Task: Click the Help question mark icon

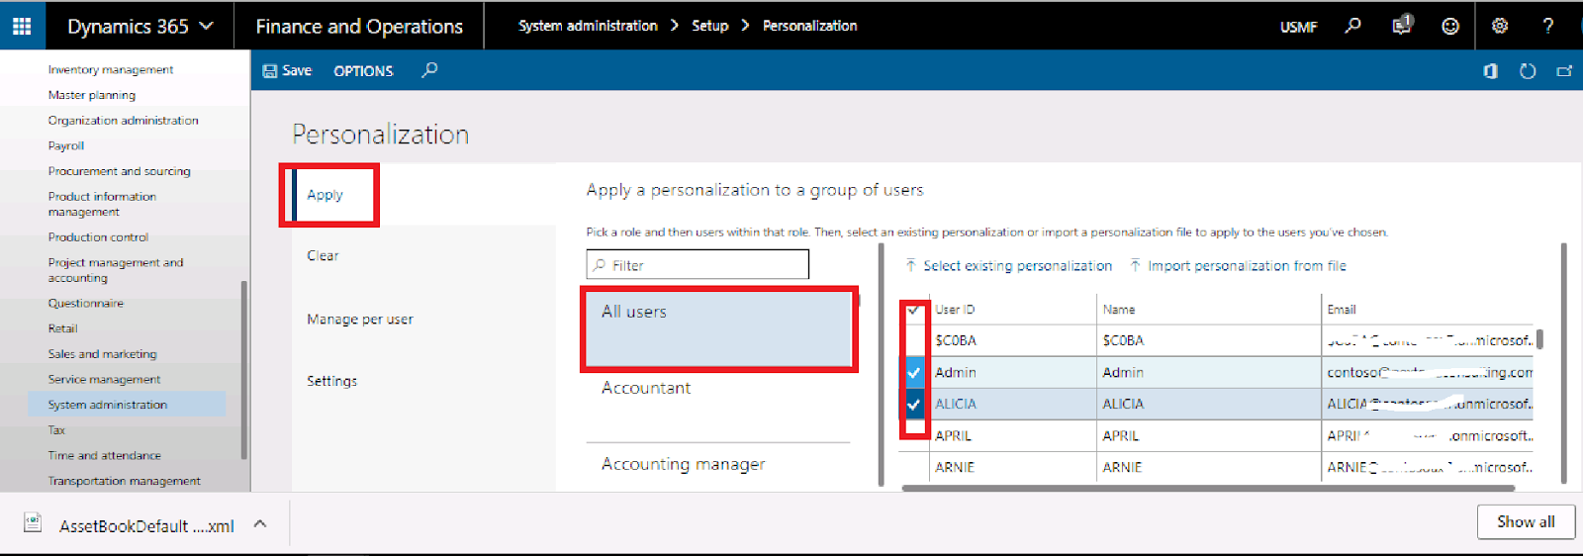Action: pos(1548,26)
